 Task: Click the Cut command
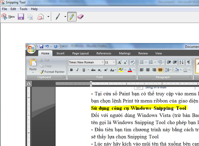45,60
